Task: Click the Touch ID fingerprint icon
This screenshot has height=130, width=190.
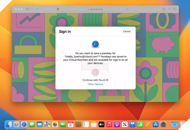Action: (95, 73)
